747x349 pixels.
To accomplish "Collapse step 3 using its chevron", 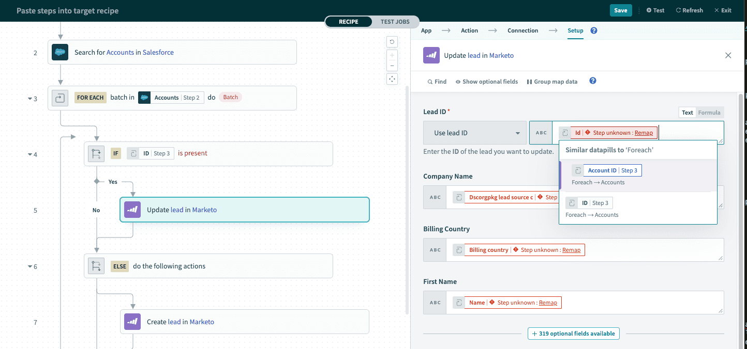I will tap(30, 99).
